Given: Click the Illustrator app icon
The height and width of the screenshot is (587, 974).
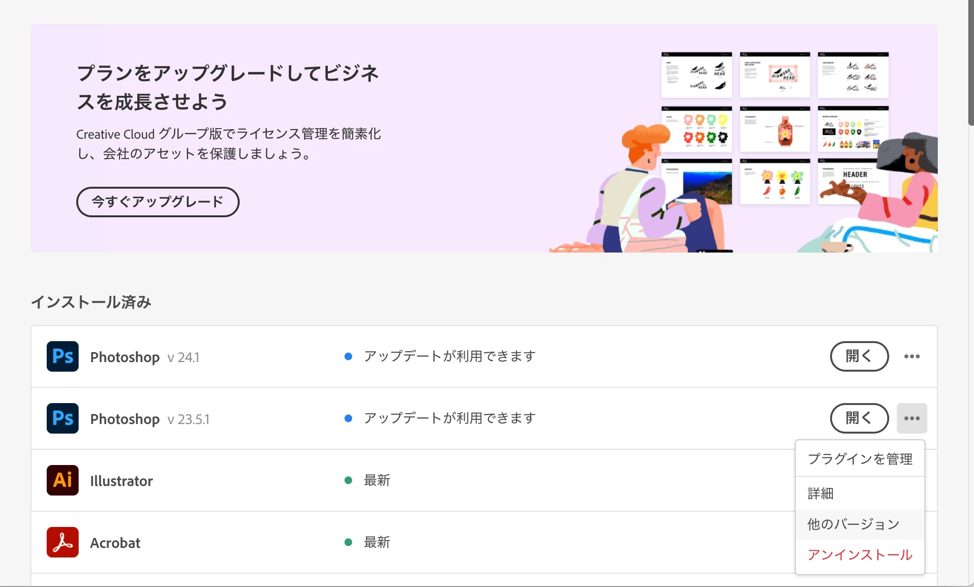Looking at the screenshot, I should [62, 480].
